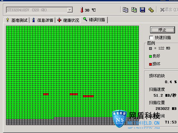
Task: Click the rightmost red damaged block group
Action: click(88, 96)
